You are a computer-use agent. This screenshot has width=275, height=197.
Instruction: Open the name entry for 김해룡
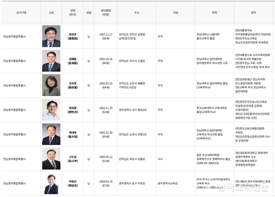pos(73,59)
